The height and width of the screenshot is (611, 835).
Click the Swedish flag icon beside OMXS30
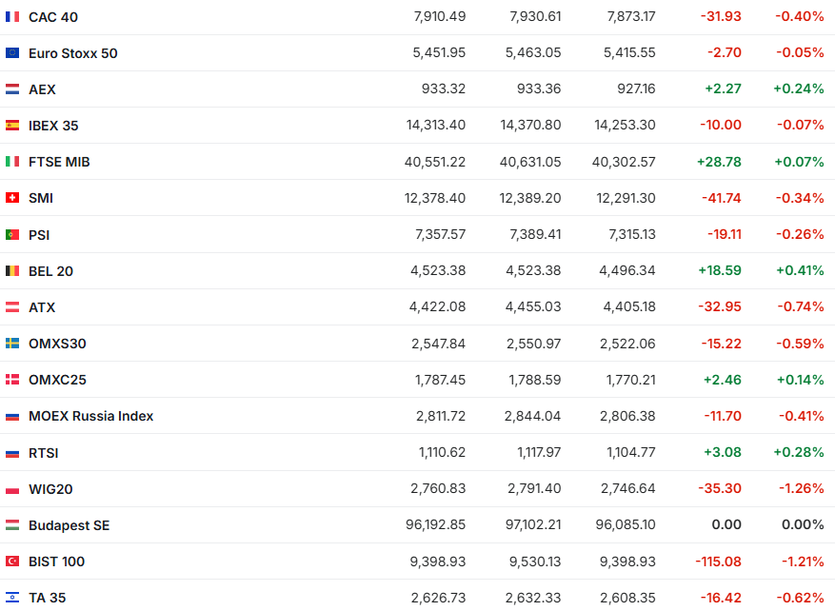pos(12,344)
